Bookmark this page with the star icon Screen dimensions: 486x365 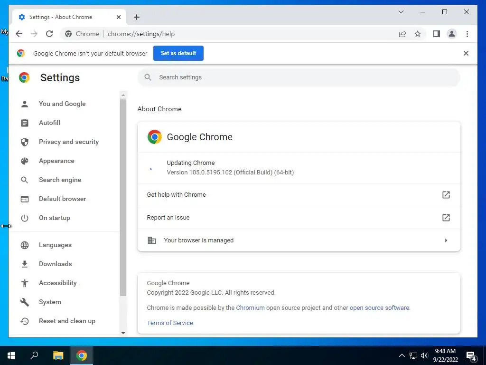coord(418,34)
